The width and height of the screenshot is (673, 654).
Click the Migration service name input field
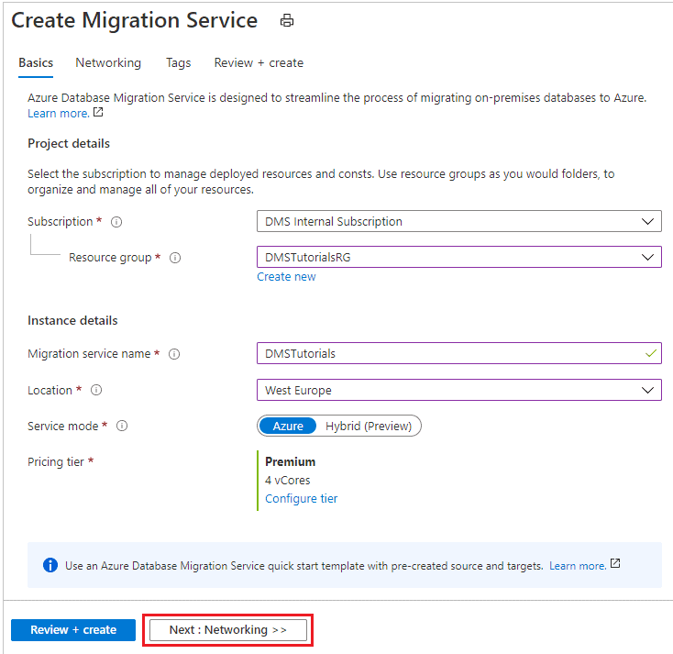point(449,353)
